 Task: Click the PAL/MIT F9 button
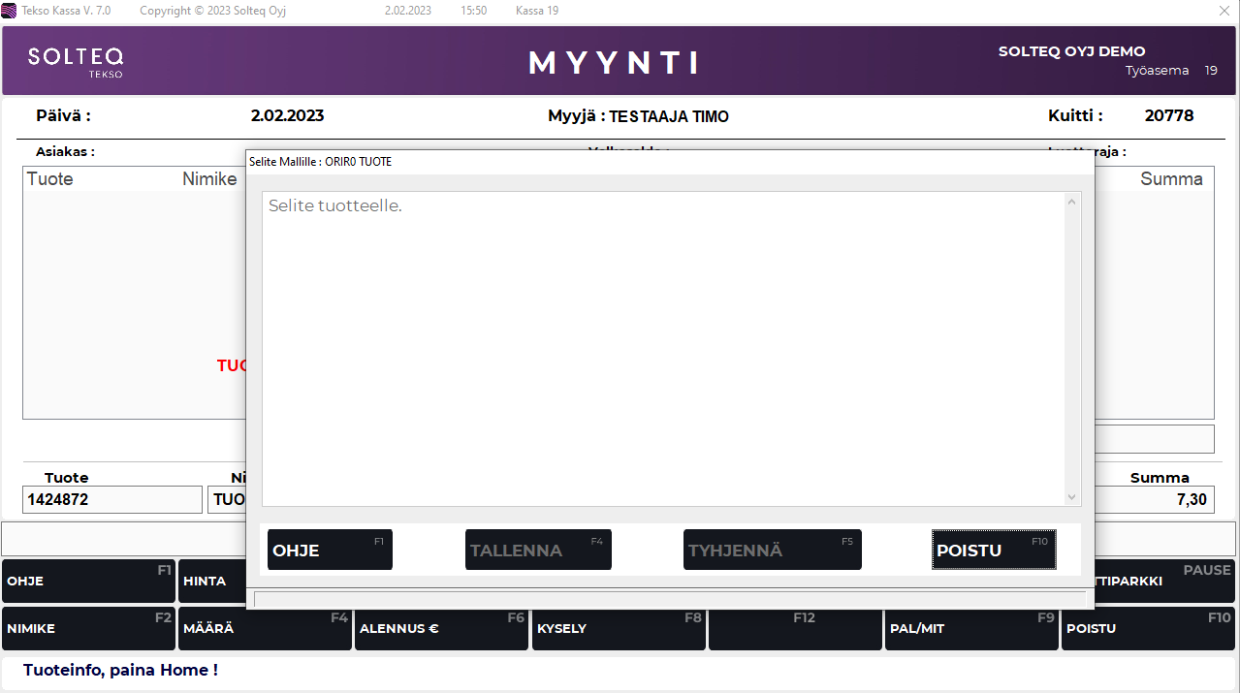pyautogui.click(x=970, y=628)
